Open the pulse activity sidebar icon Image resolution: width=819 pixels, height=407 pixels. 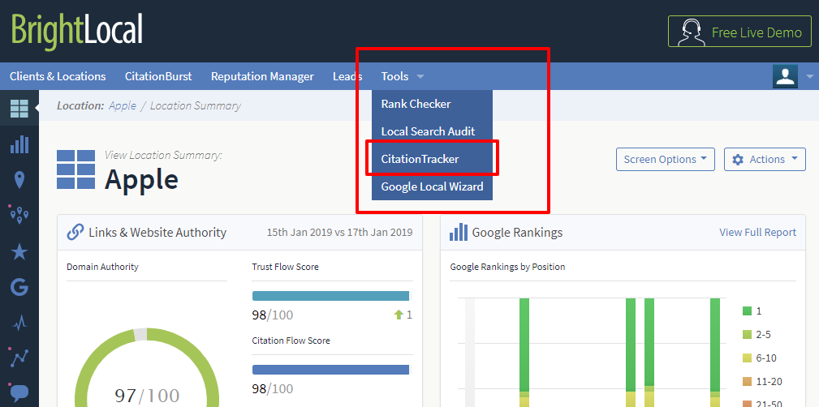pyautogui.click(x=19, y=323)
